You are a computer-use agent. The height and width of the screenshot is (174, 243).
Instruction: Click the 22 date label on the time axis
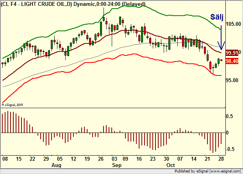coord(32,159)
